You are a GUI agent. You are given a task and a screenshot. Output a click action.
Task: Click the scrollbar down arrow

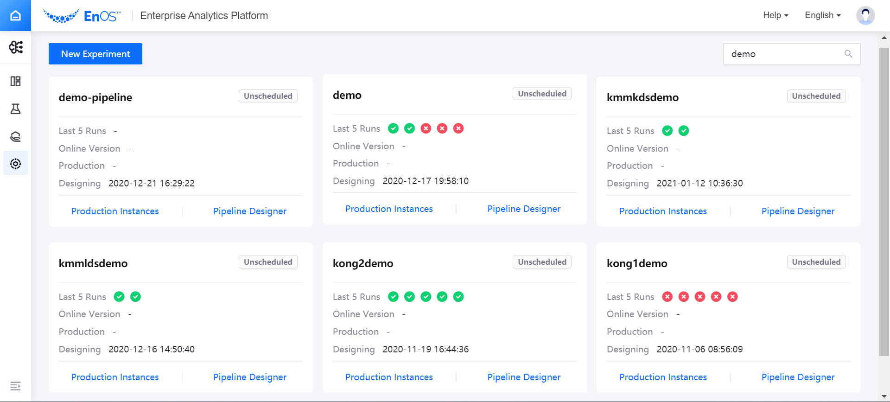[x=884, y=396]
